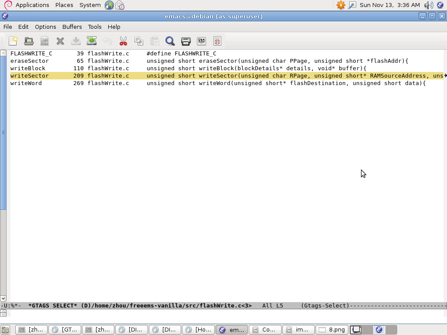447x335 pixels.
Task: Cut selection with the scissors icon
Action: 123,41
